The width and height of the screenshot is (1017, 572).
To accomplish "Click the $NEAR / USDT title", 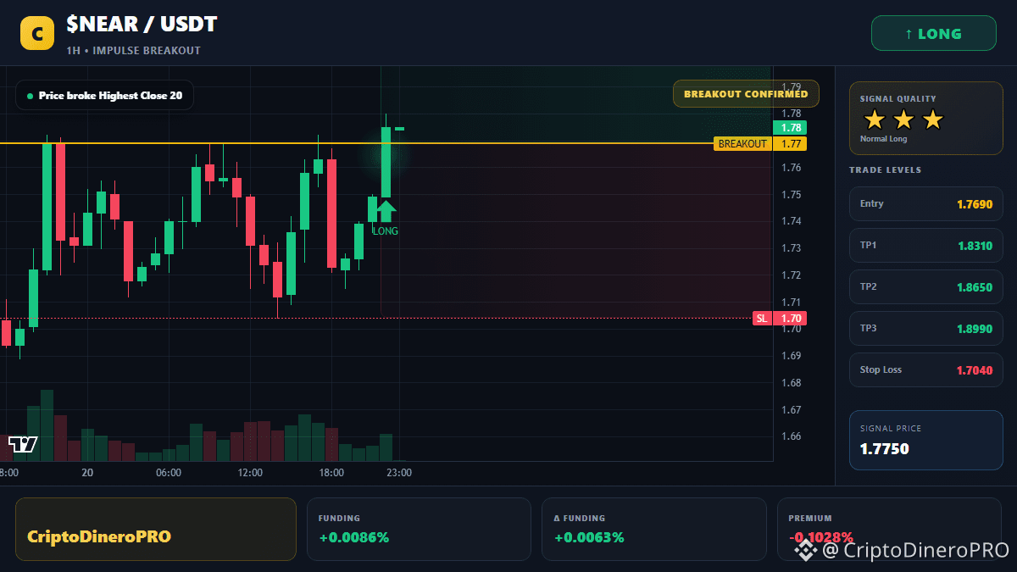I will [142, 25].
